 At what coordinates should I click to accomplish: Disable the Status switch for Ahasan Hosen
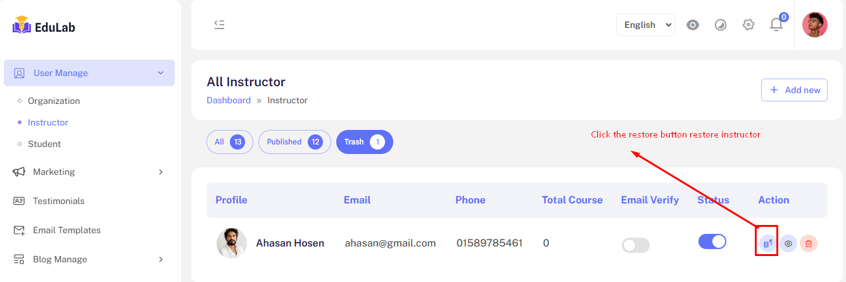point(712,241)
